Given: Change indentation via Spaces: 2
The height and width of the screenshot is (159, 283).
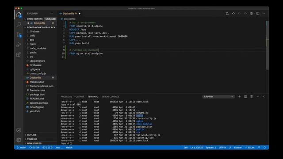Looking at the screenshot, I should (211, 148).
